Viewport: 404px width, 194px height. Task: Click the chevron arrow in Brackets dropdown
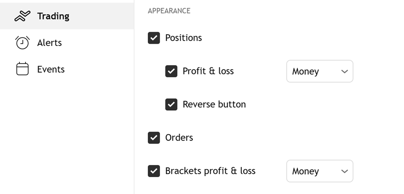(344, 171)
